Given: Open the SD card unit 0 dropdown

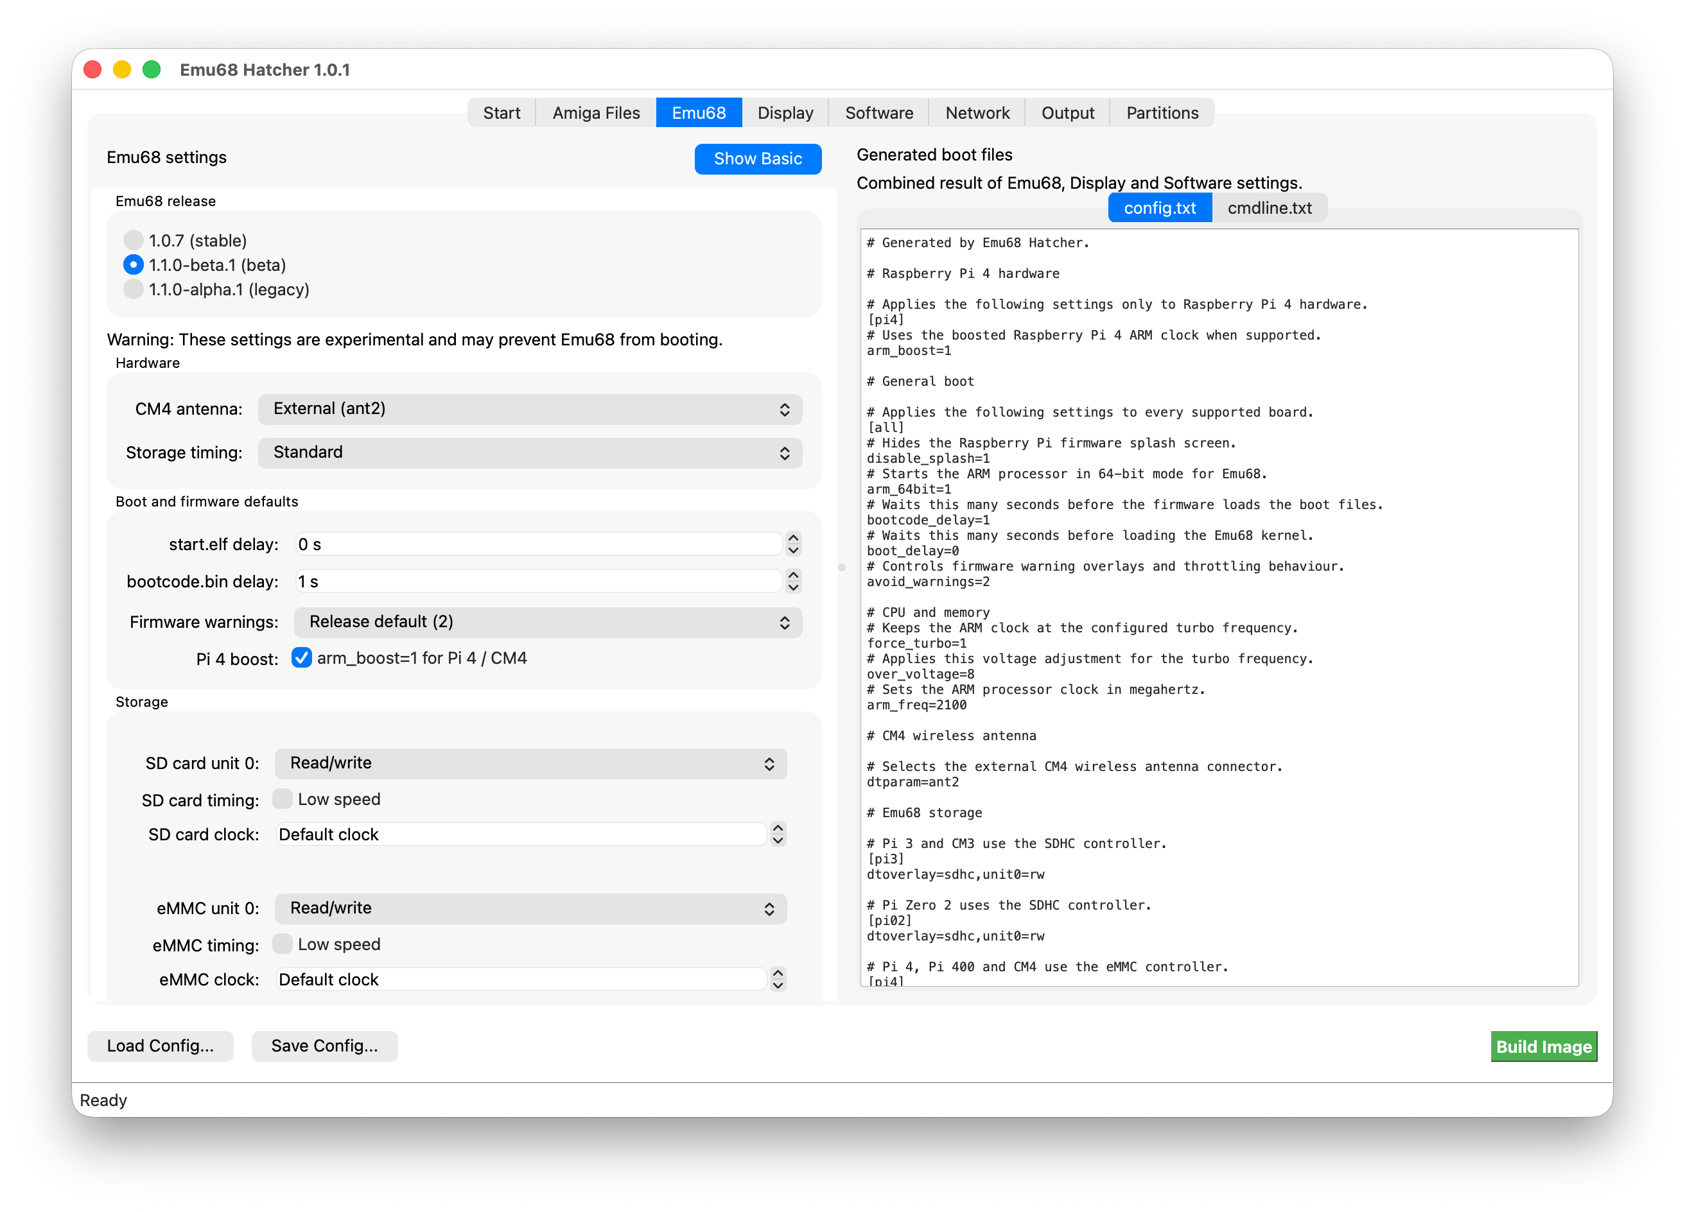Looking at the screenshot, I should (x=530, y=763).
